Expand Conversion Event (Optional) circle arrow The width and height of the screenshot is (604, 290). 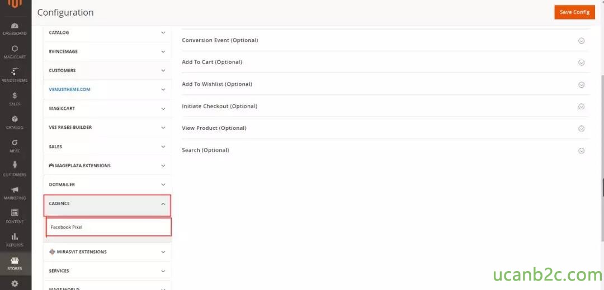coord(581,41)
